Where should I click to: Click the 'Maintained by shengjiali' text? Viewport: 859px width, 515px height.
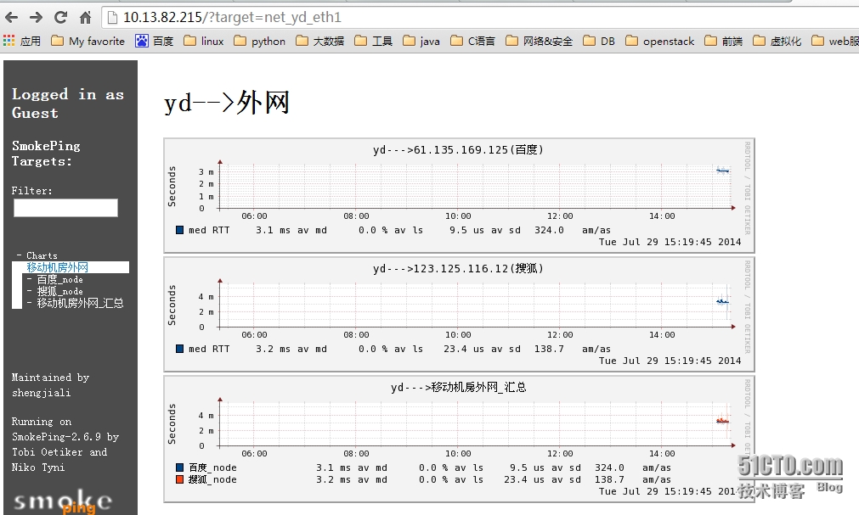[x=50, y=384]
